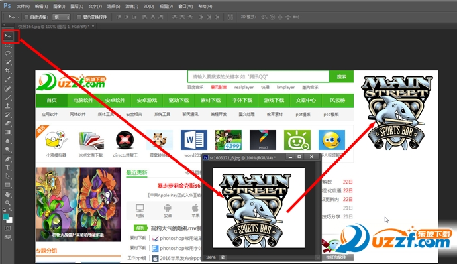Expand the collapsed toolbox double-arrow

pos(4,25)
